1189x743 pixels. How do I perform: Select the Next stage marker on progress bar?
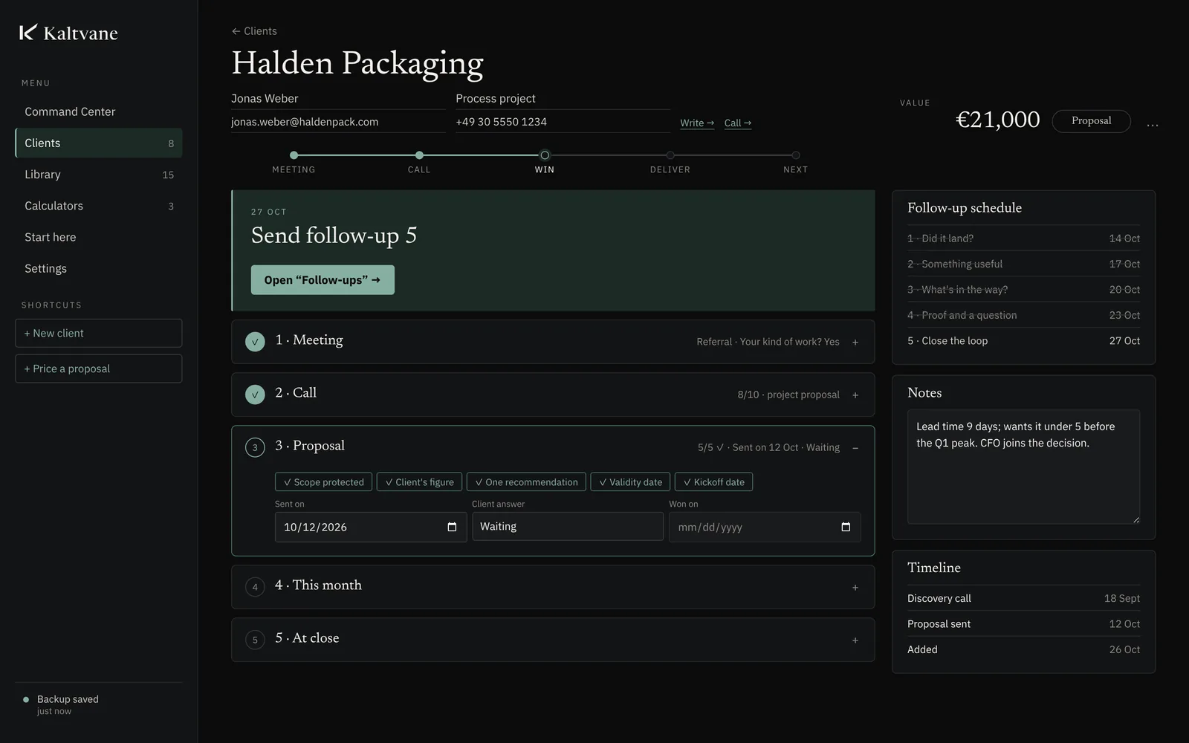pos(796,155)
